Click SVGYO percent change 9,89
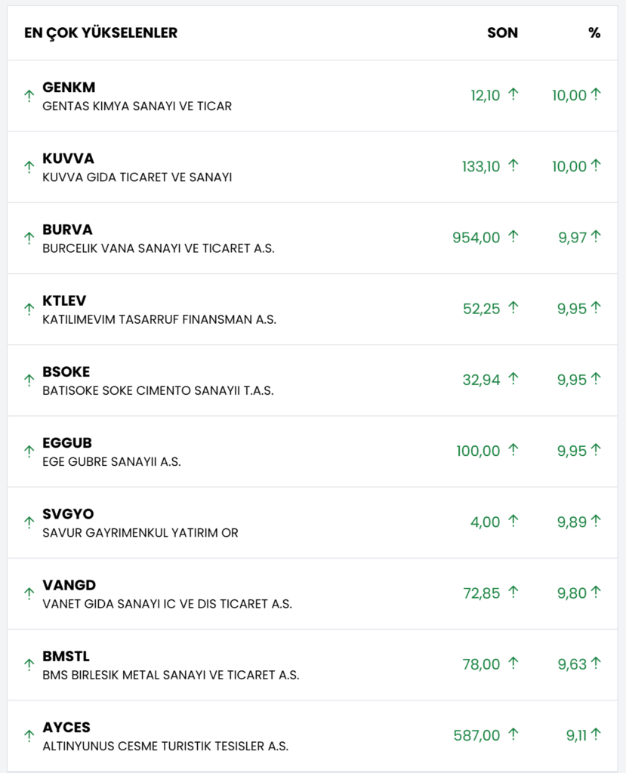 tap(572, 522)
